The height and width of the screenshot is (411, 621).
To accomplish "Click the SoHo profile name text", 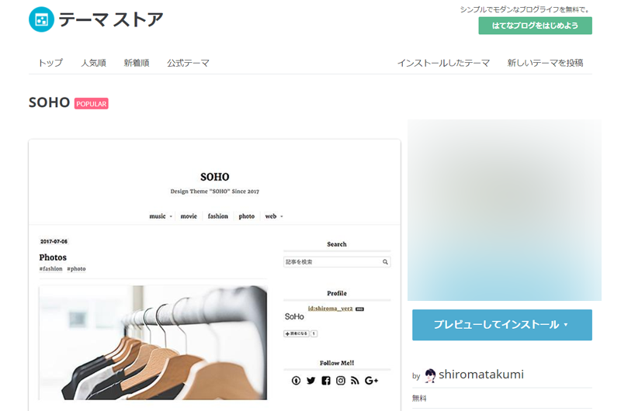I will (294, 317).
